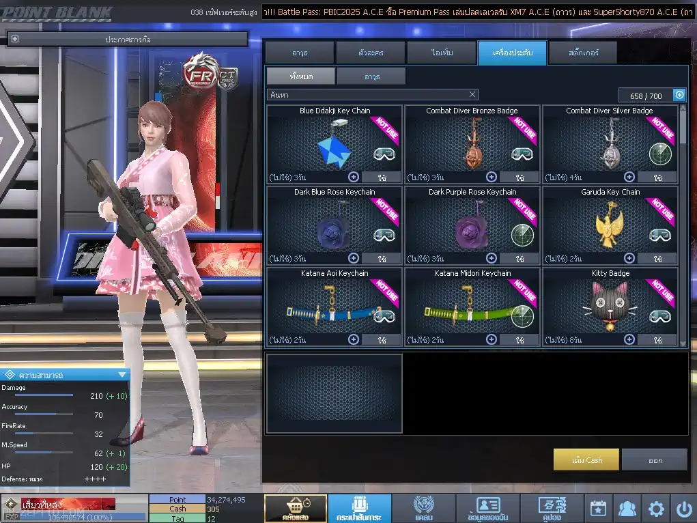Click plus circle on Kitty Badge
This screenshot has width=697, height=523.
coord(629,340)
